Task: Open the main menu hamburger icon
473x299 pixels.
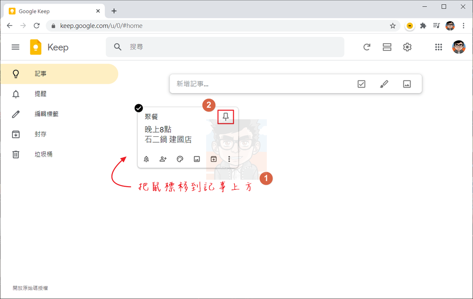Action: [x=15, y=47]
